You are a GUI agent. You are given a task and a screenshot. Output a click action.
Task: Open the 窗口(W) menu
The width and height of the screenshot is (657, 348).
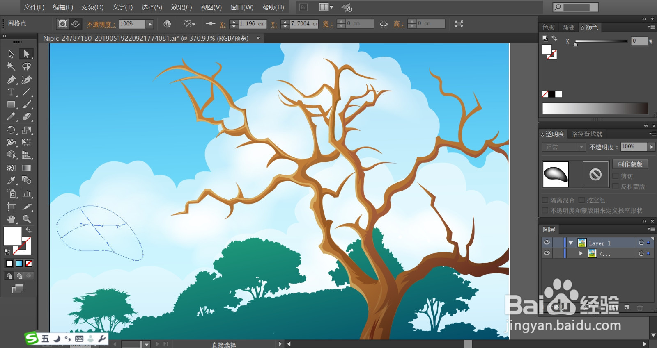click(242, 7)
